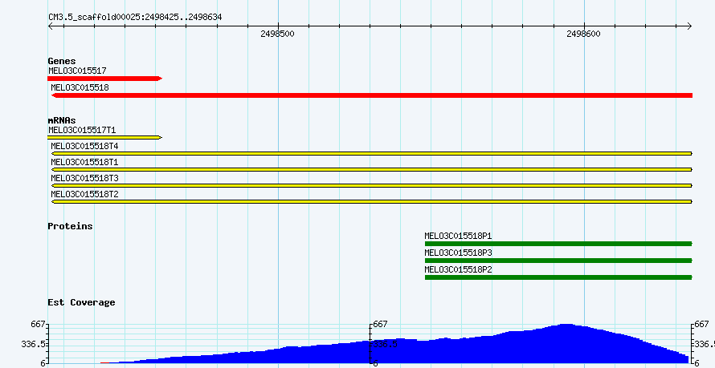Click the Genes track heading

point(62,61)
